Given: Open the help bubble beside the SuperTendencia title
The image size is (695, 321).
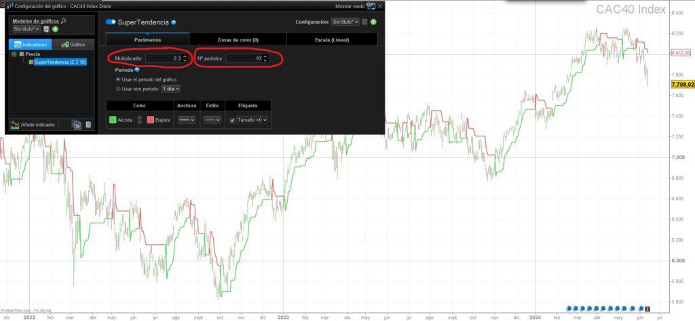Looking at the screenshot, I should pos(174,22).
